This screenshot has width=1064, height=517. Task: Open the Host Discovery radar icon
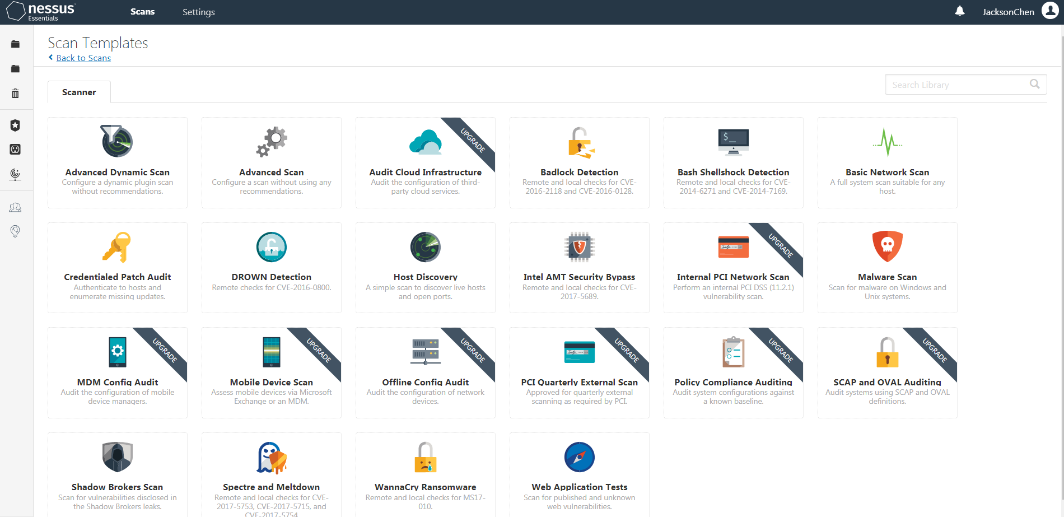click(426, 247)
